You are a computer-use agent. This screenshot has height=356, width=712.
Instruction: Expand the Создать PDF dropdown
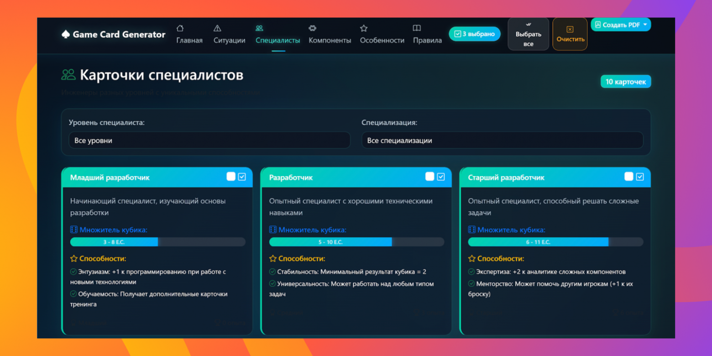point(621,25)
